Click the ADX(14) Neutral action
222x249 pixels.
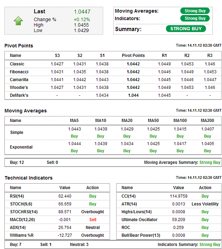pos(93,227)
